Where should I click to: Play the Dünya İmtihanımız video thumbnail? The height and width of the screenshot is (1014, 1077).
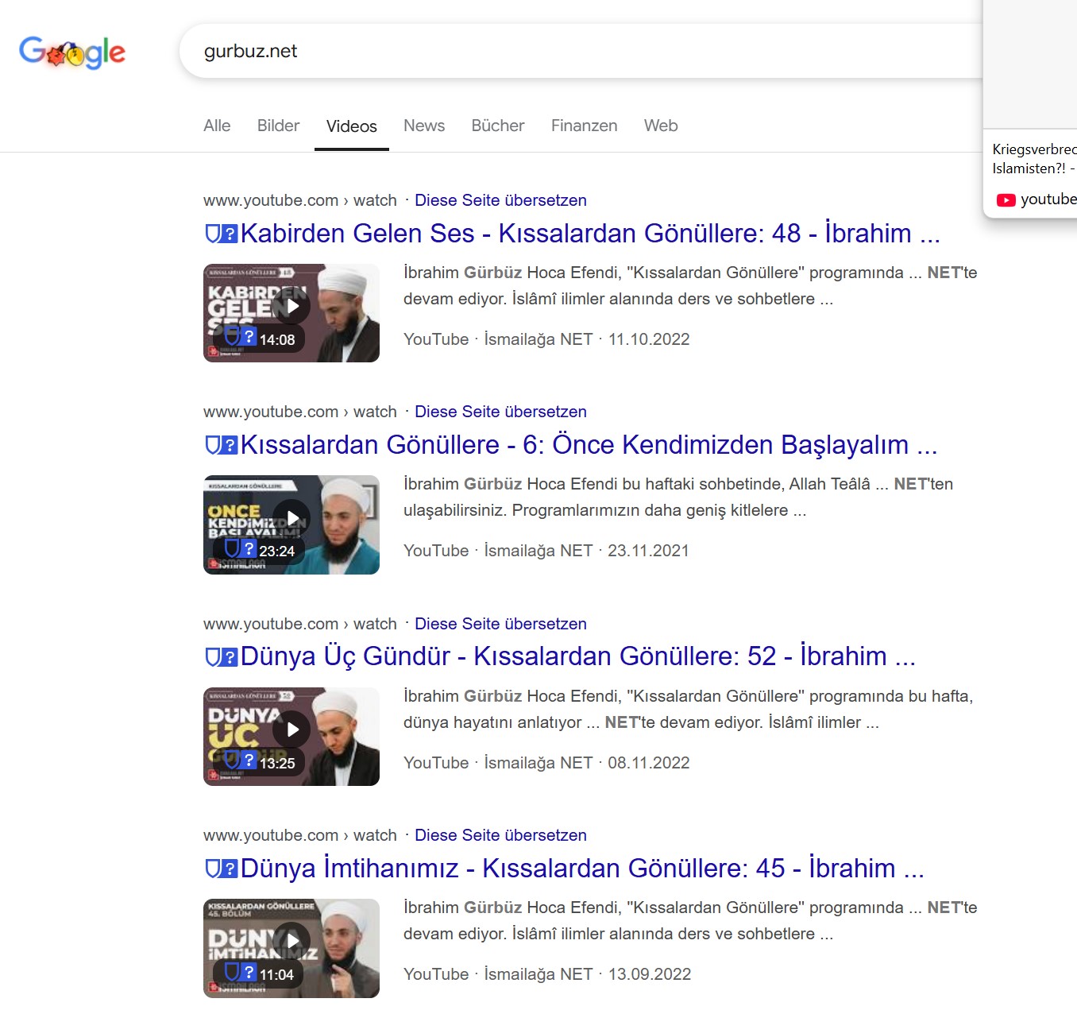[x=291, y=948]
